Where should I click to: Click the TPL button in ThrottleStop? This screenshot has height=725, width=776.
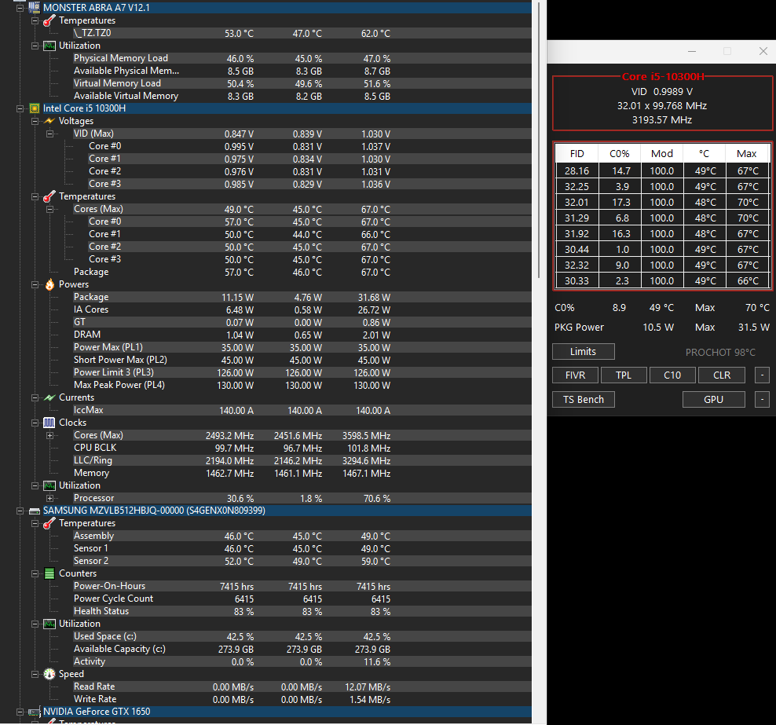(x=624, y=375)
